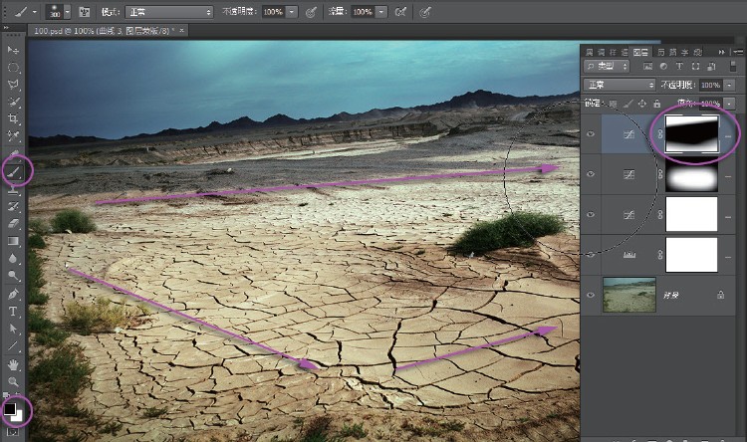Select the Clone Stamp tool
The height and width of the screenshot is (442, 747).
coord(13,189)
